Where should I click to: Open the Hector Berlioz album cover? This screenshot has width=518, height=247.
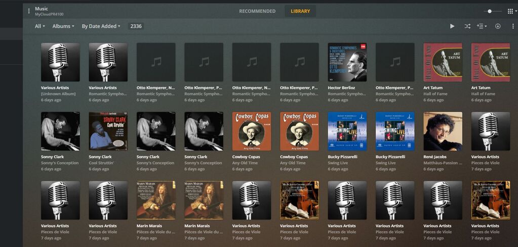(x=347, y=62)
